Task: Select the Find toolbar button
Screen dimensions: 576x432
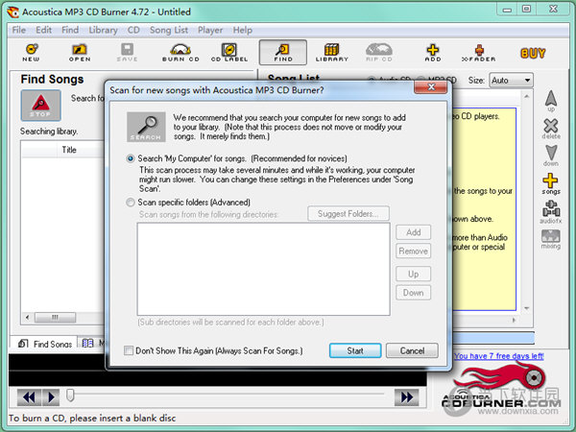Action: click(x=283, y=53)
